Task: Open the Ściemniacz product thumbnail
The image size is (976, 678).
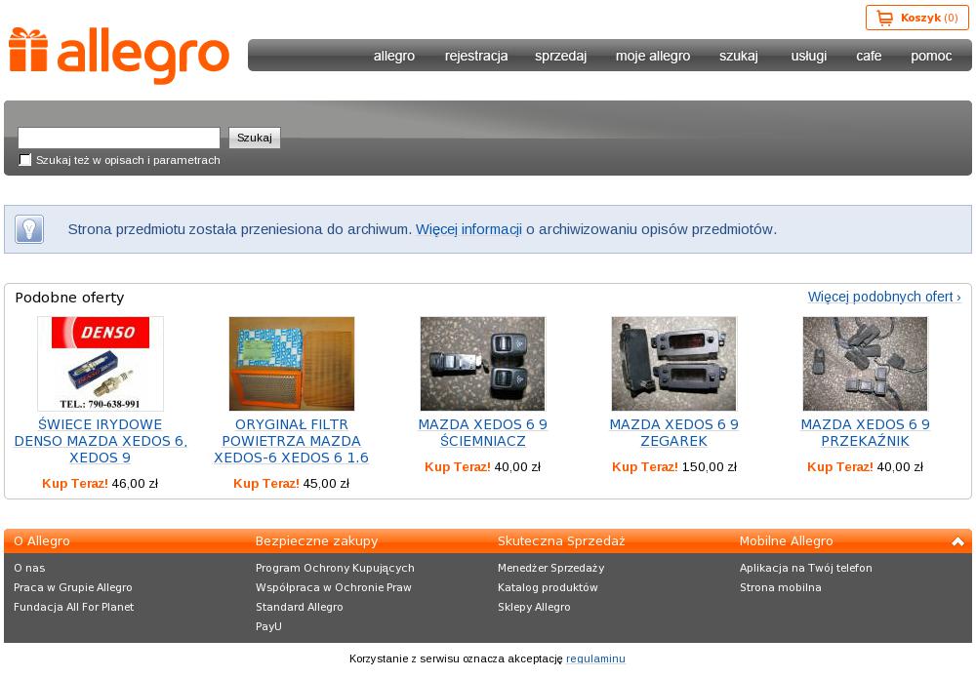Action: [482, 364]
